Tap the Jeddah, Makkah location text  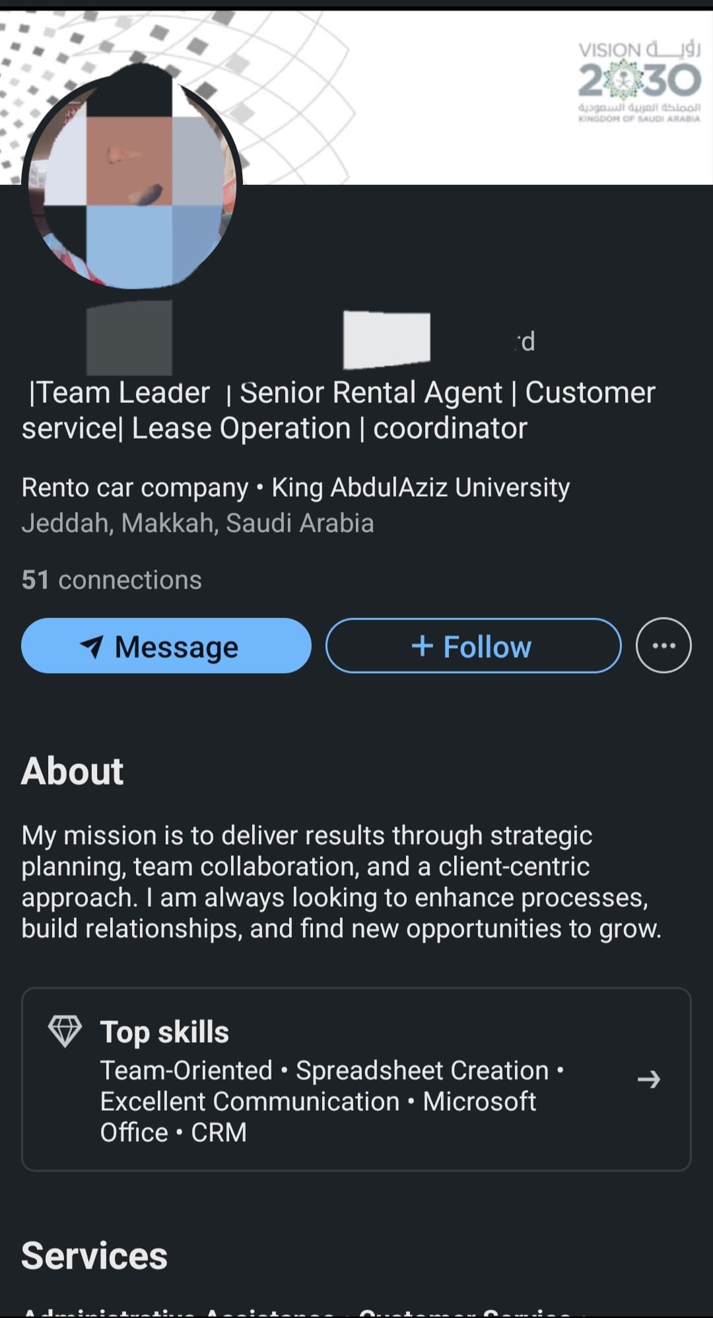click(x=197, y=523)
